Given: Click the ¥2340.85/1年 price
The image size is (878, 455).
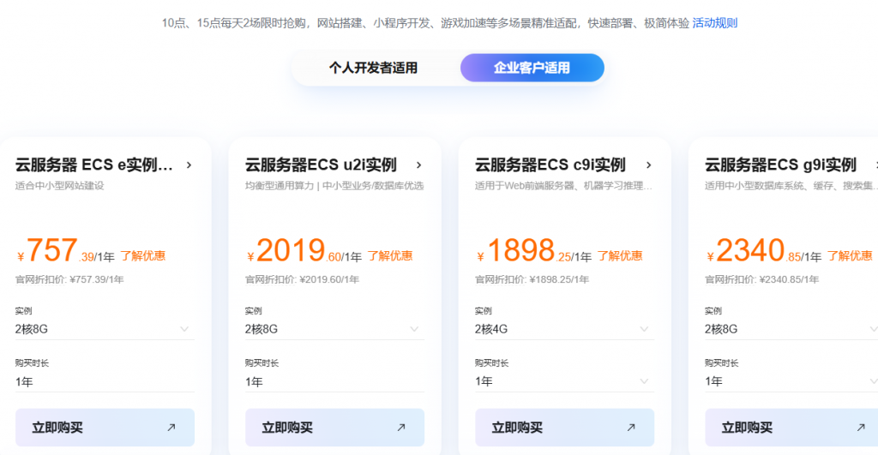Looking at the screenshot, I should pyautogui.click(x=764, y=251).
